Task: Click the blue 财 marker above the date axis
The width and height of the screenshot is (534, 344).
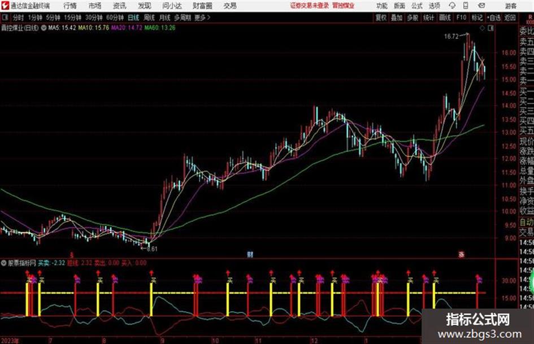Action: (x=250, y=254)
